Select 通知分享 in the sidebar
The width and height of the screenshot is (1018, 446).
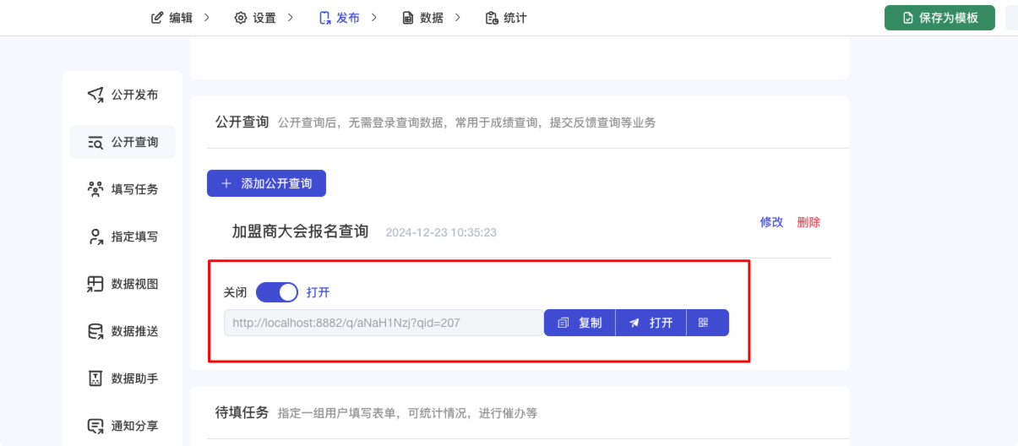(122, 426)
